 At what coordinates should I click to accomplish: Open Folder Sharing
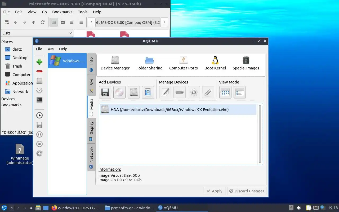pyautogui.click(x=149, y=63)
